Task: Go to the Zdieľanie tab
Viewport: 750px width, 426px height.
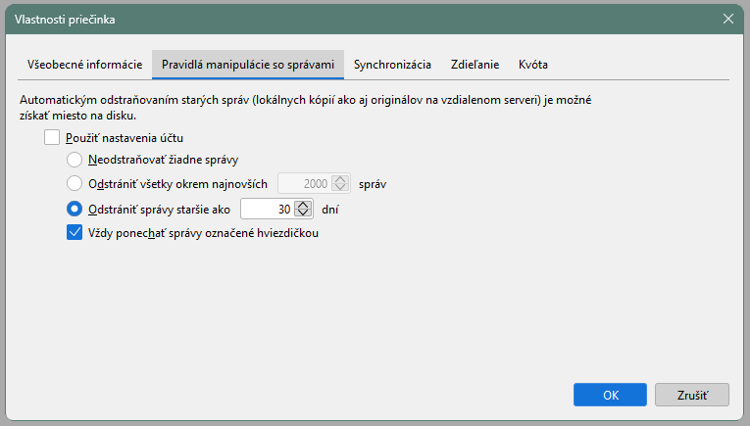Action: [x=475, y=65]
